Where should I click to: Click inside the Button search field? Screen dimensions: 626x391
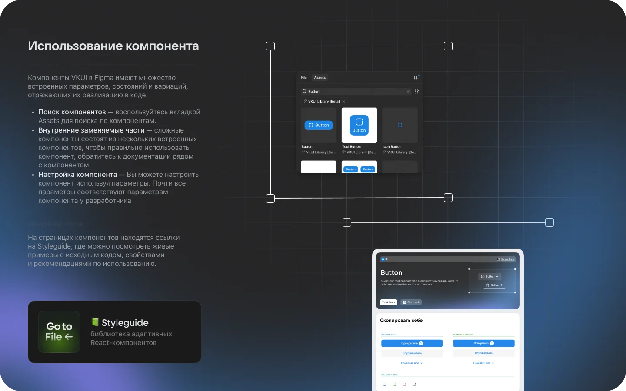pos(348,92)
